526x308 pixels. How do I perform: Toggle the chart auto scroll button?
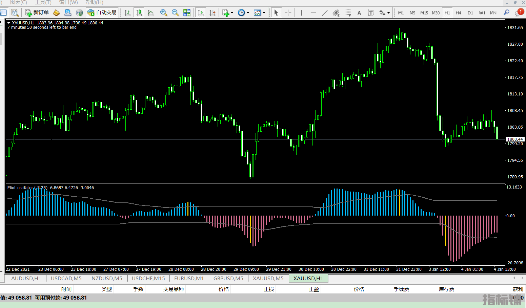[201, 13]
